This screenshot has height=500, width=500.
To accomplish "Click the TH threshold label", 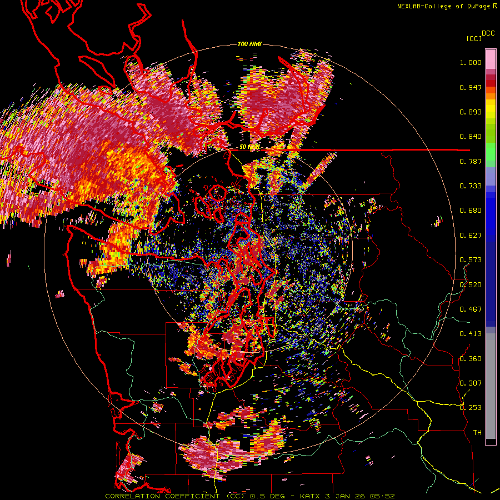I will (x=477, y=432).
